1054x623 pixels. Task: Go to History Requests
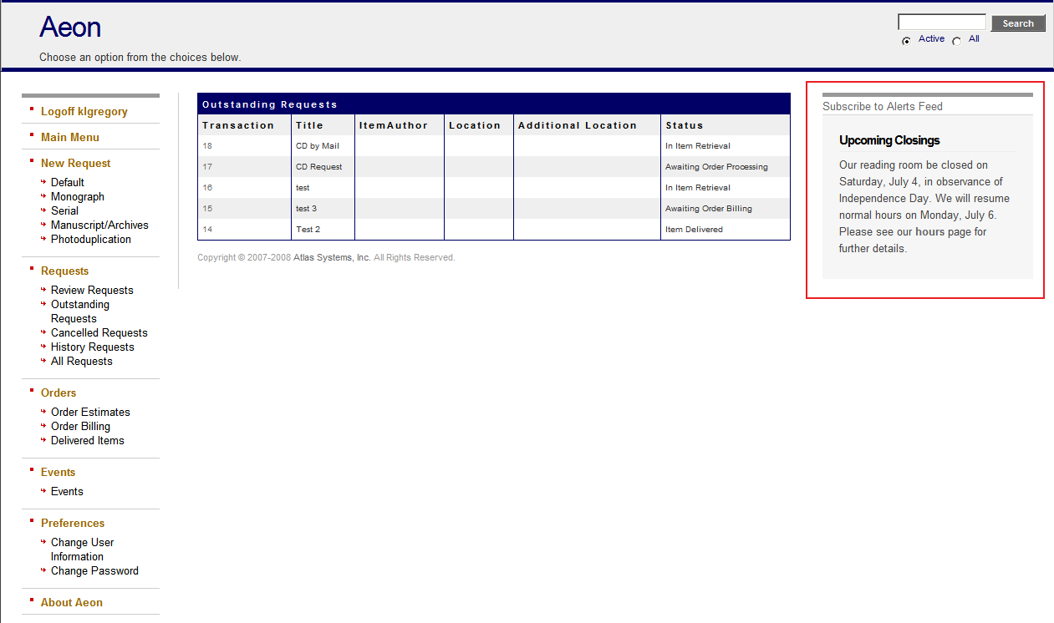tap(92, 347)
